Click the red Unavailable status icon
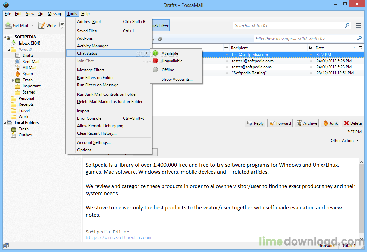Image resolution: width=367 pixels, height=252 pixels. (x=155, y=61)
